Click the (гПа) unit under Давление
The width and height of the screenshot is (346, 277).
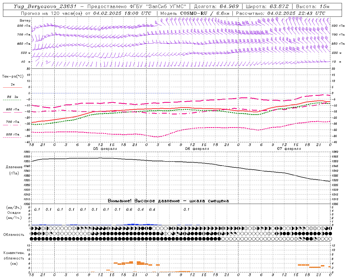tap(14, 173)
